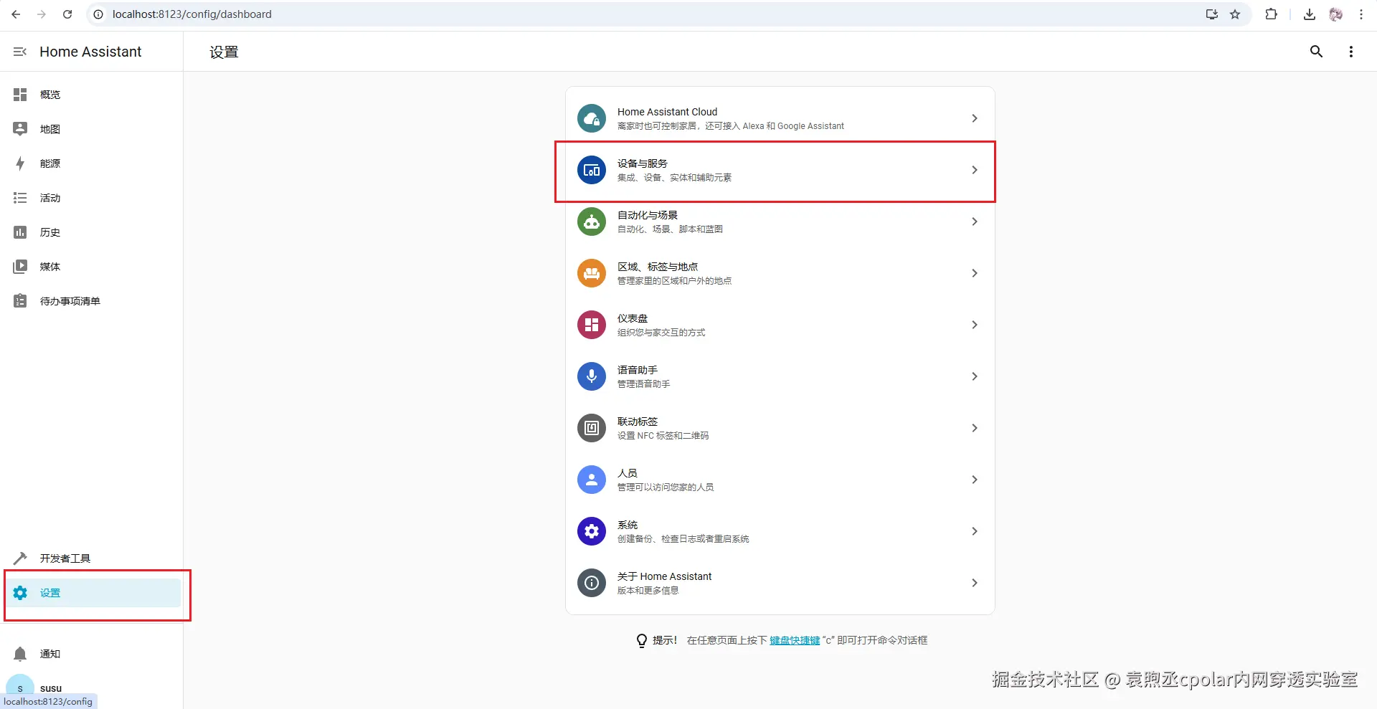Click the 地图 map icon in sidebar
The width and height of the screenshot is (1377, 709).
[x=20, y=129]
